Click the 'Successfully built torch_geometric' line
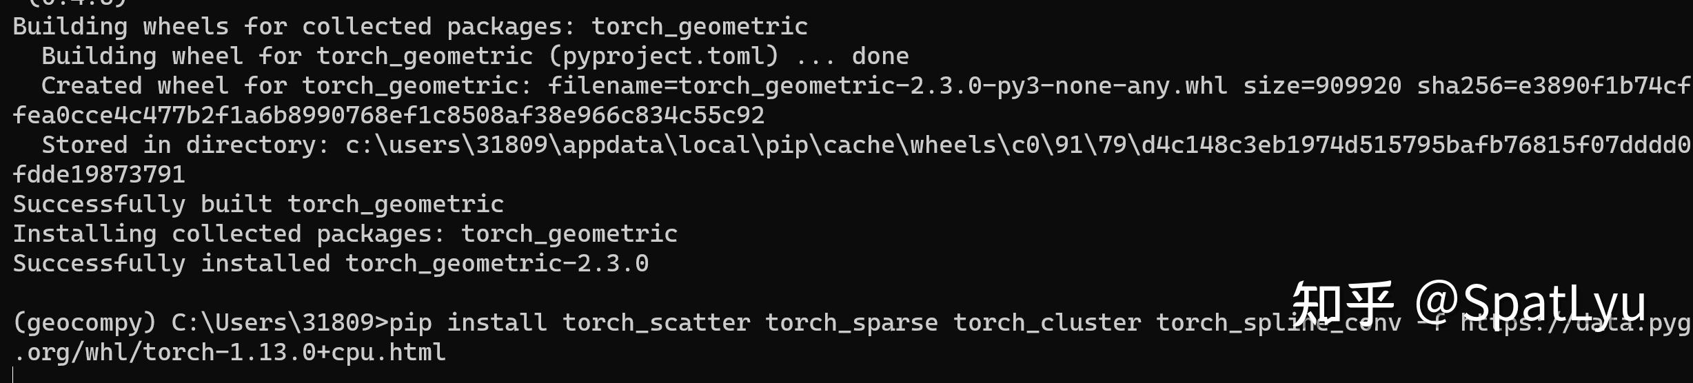Viewport: 1693px width, 383px height. (258, 205)
